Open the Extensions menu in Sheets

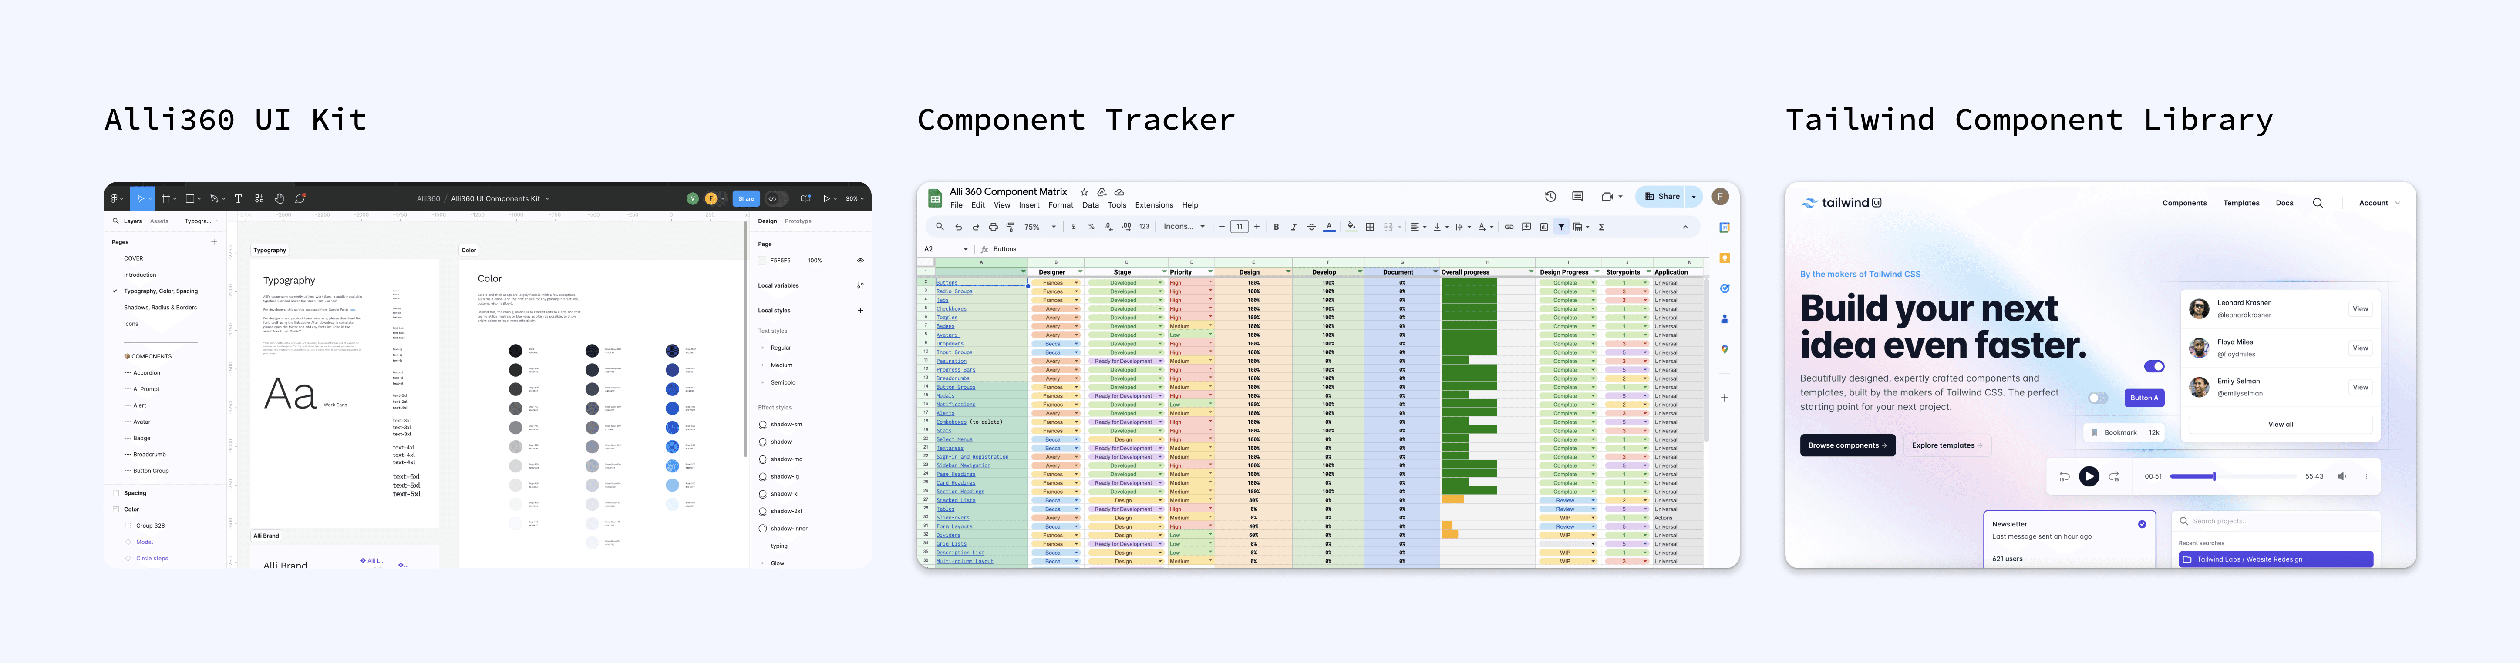click(x=1153, y=205)
